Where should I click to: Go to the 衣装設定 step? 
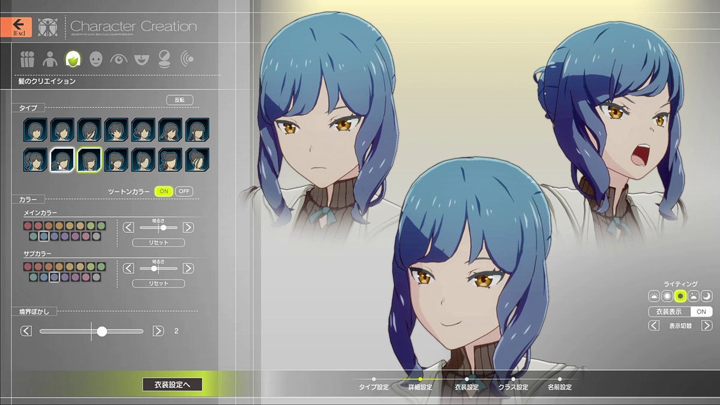(x=467, y=387)
